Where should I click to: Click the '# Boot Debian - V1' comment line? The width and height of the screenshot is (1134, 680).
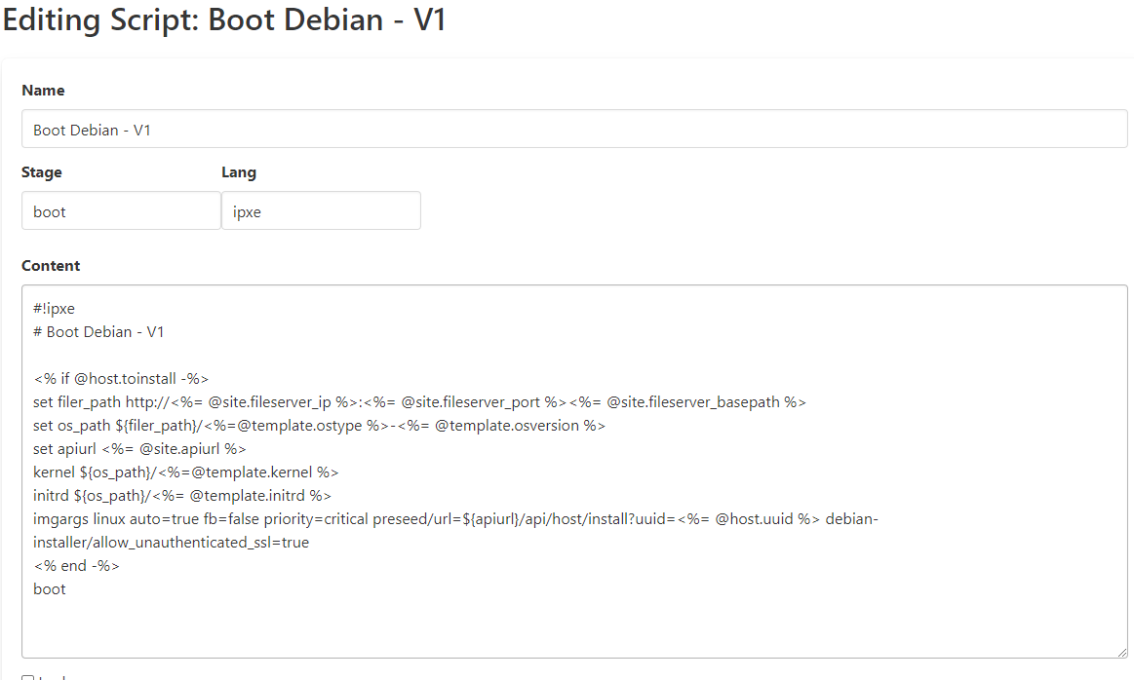point(98,332)
